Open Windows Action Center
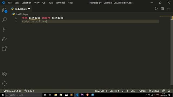Image resolution: width=173 pixels, height=97 pixels. (x=169, y=95)
